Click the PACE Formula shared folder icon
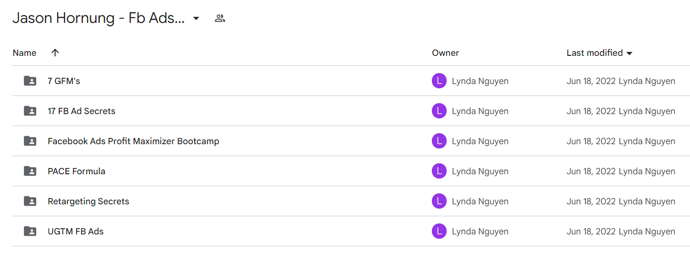 click(30, 171)
